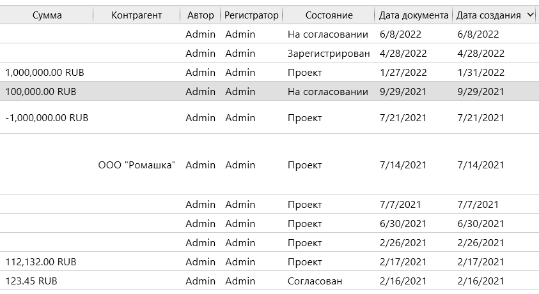The height and width of the screenshot is (294, 539).
Task: Sort by Дата документа column header
Action: (x=413, y=15)
